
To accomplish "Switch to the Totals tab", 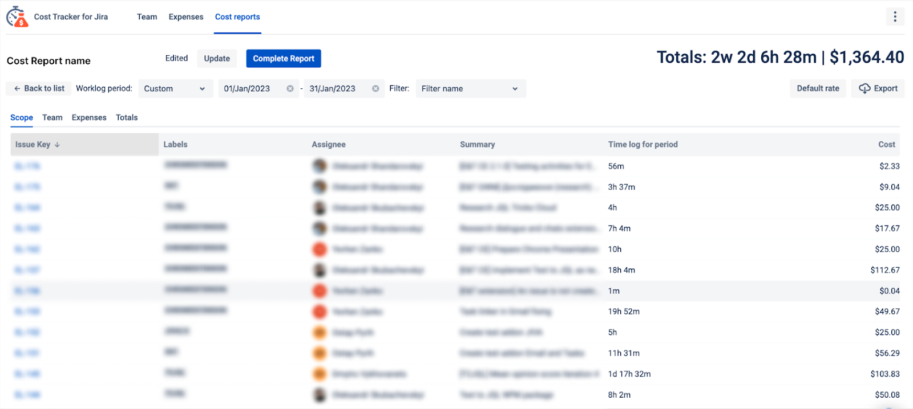I will [127, 118].
